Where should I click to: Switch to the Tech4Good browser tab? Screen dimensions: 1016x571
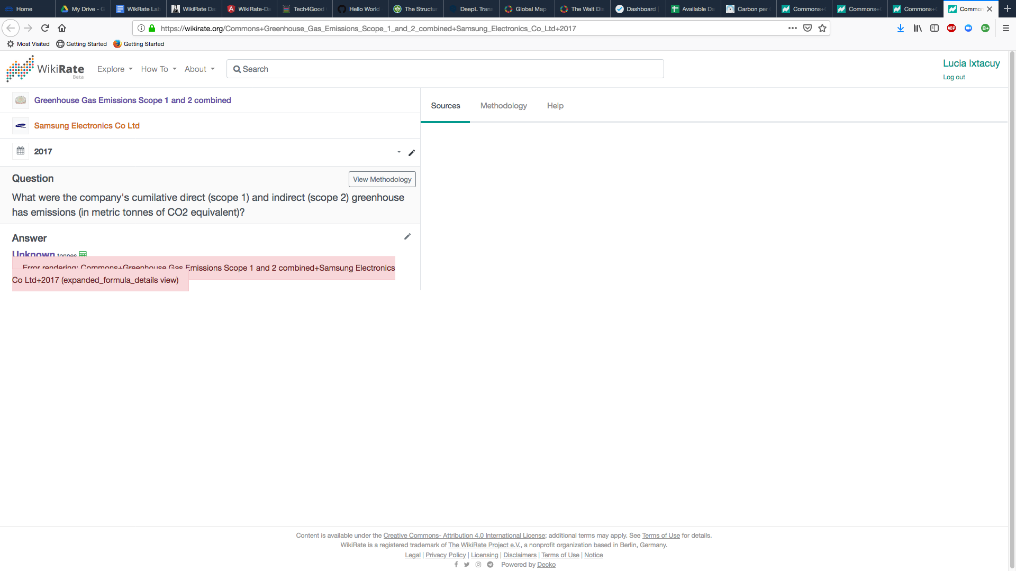pos(305,9)
